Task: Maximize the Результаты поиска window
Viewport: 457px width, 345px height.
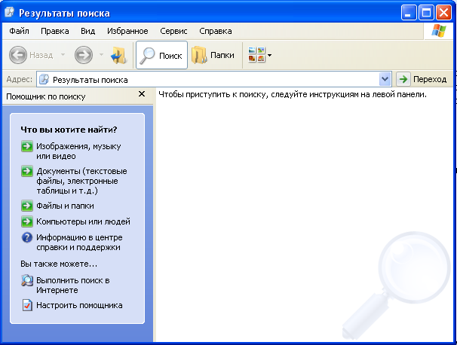Action: pyautogui.click(x=426, y=13)
